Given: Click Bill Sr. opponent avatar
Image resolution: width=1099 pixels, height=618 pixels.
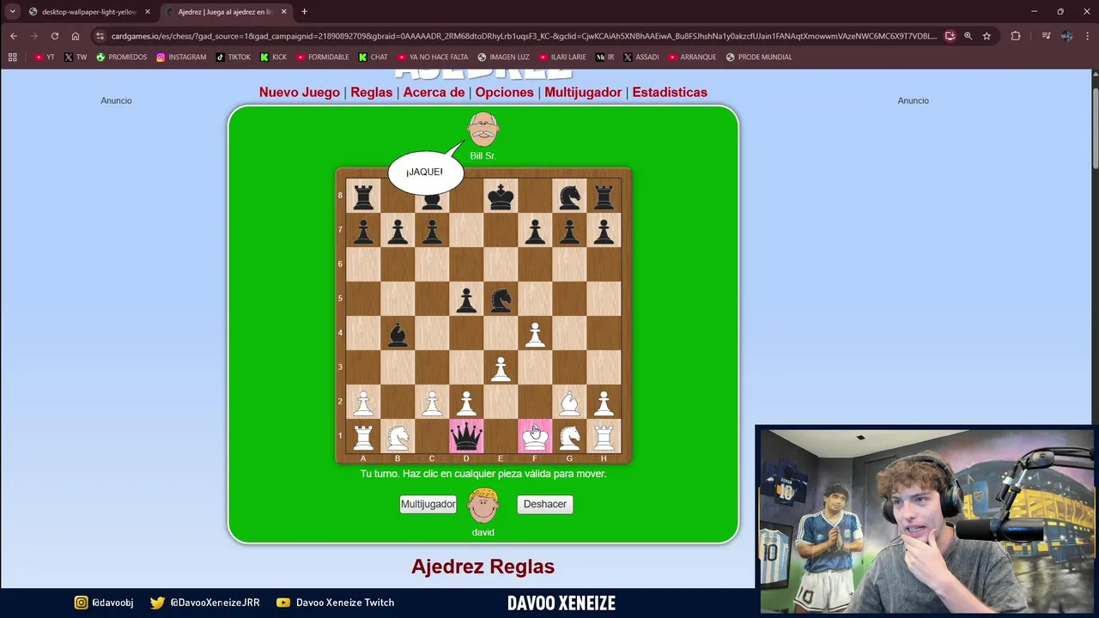Looking at the screenshot, I should click(x=483, y=130).
